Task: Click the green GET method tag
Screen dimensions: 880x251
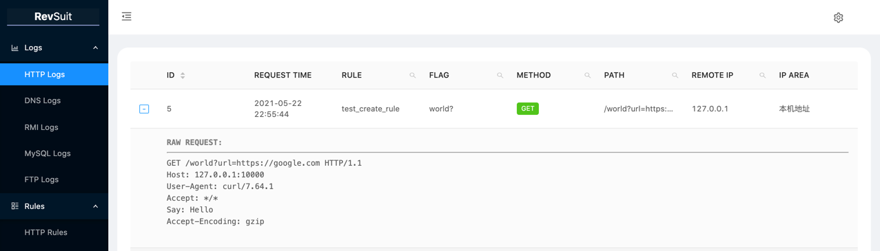Action: coord(528,109)
